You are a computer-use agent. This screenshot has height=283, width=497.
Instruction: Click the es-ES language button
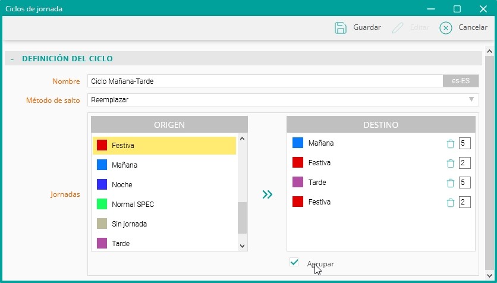coord(461,81)
